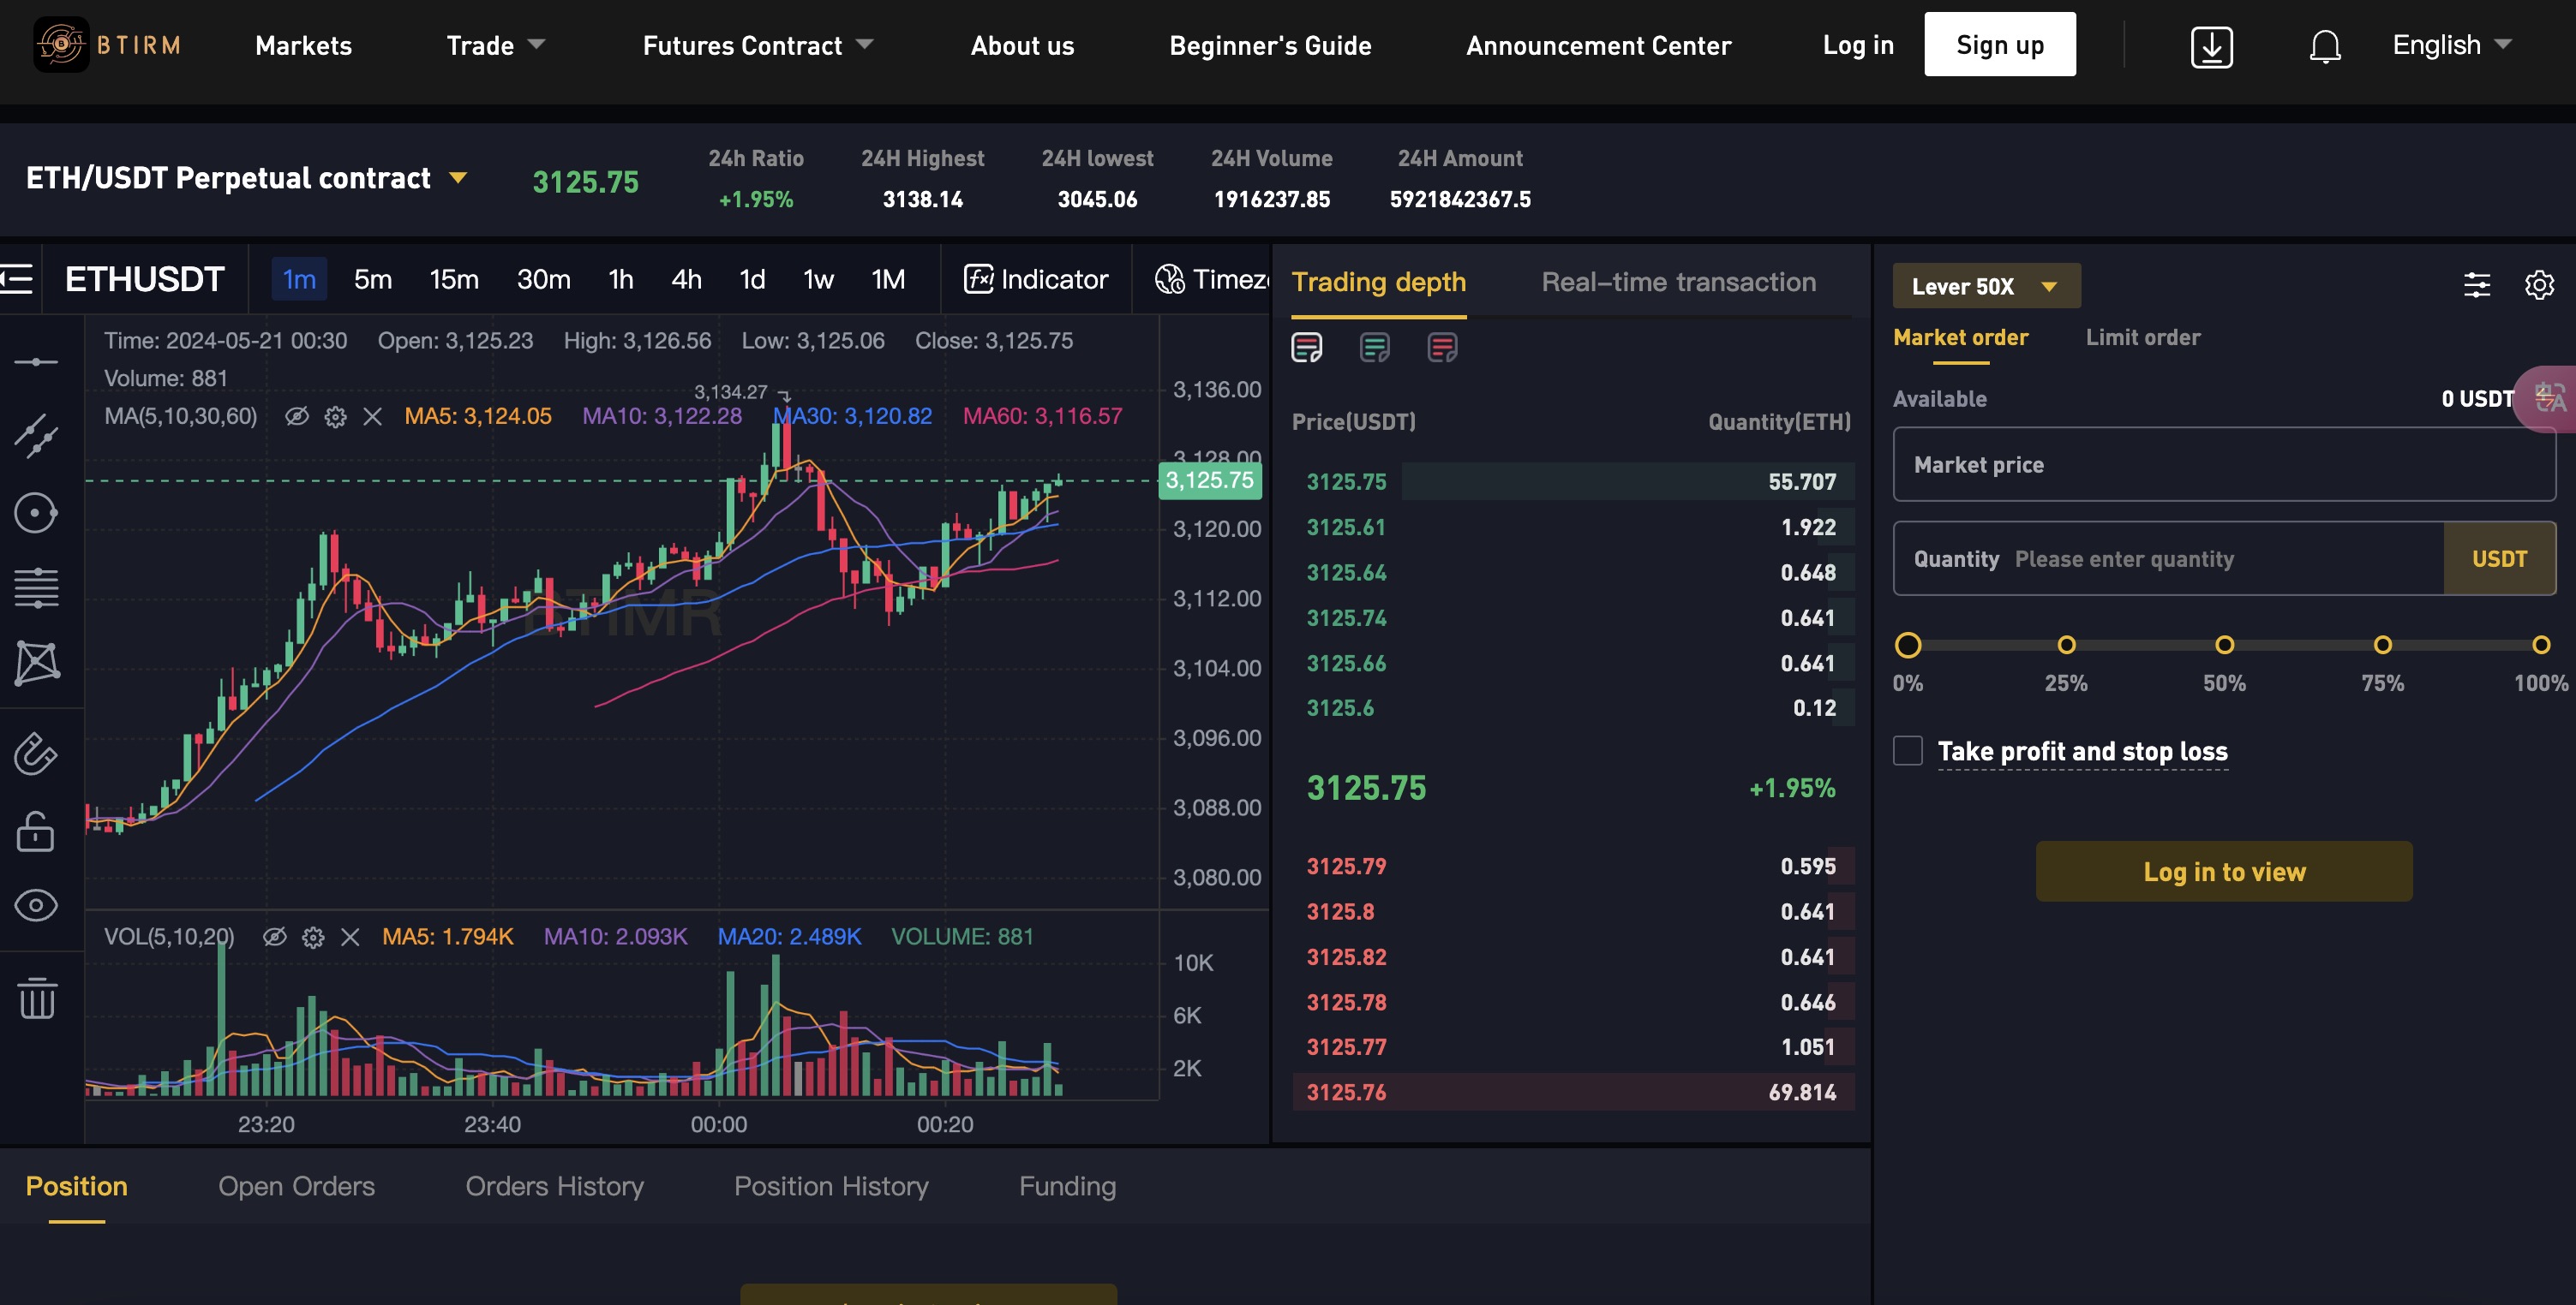Expand the Futures Contract menu
The height and width of the screenshot is (1305, 2576).
click(x=757, y=45)
